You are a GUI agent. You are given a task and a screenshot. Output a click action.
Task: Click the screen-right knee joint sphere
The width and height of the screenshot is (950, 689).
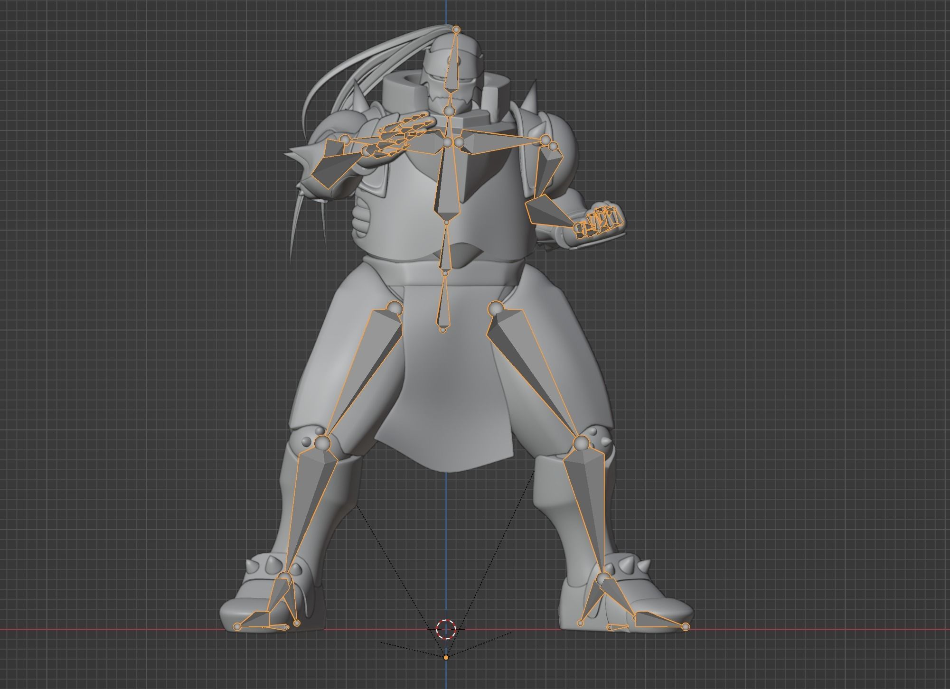click(x=581, y=444)
